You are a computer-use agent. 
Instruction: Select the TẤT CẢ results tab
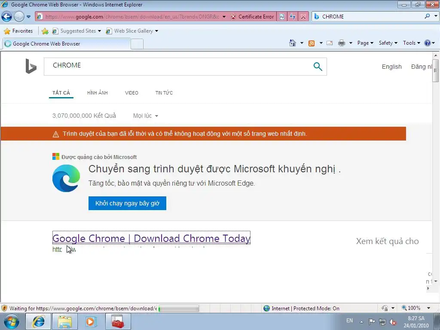pyautogui.click(x=61, y=93)
